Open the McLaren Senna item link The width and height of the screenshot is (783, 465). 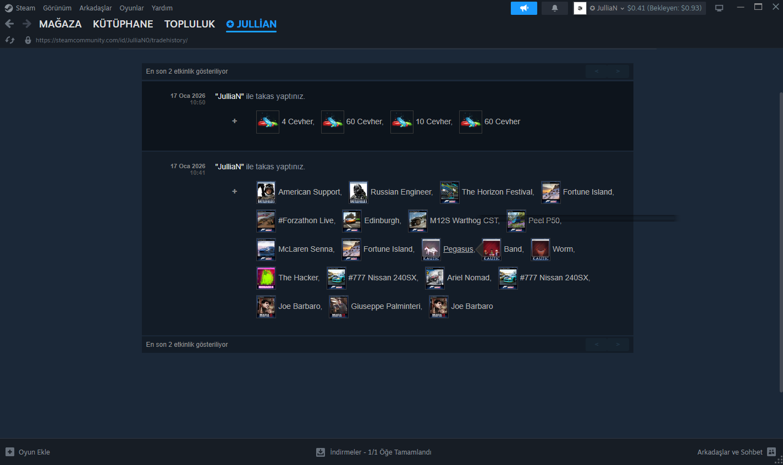[x=305, y=249]
